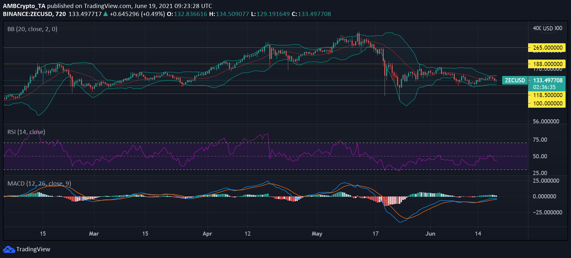
Task: Click the May marker on time axis
Action: coord(317,234)
